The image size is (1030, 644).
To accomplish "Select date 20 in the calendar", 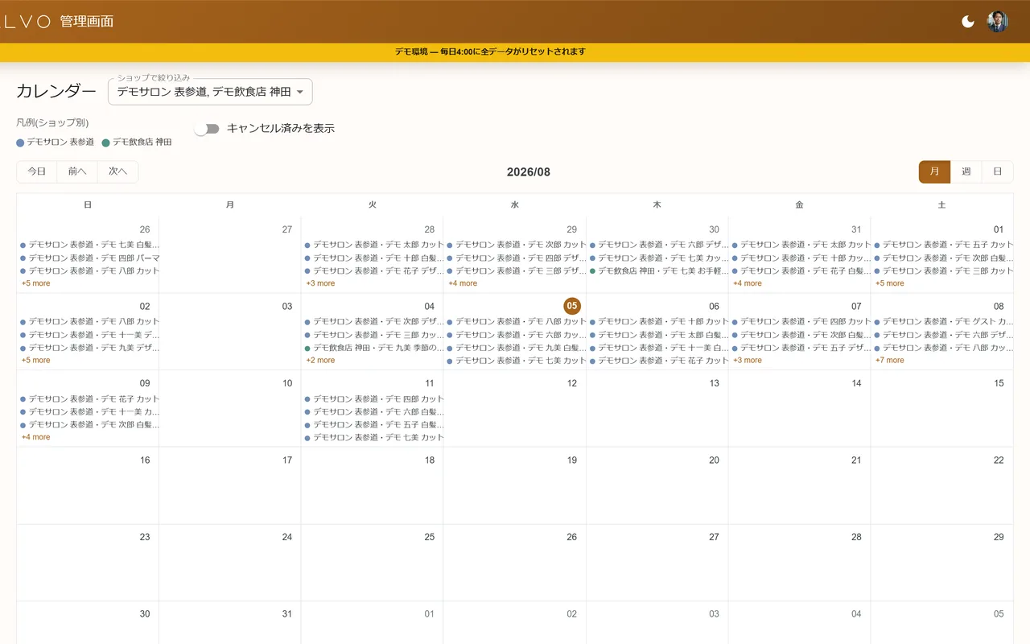I will 714,460.
